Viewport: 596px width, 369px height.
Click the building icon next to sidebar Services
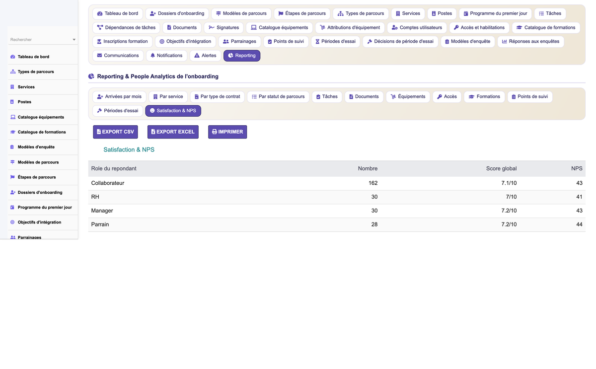click(x=12, y=87)
